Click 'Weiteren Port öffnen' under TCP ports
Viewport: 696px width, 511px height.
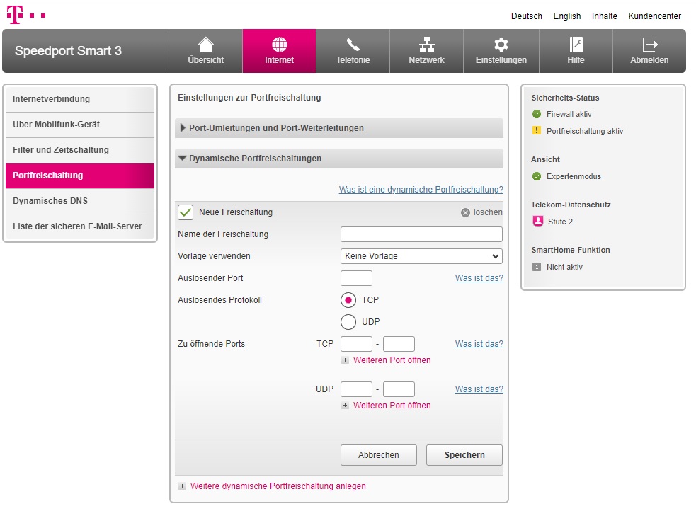tap(392, 360)
